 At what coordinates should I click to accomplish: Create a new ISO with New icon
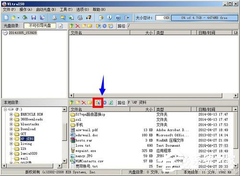pyautogui.click(x=6, y=18)
